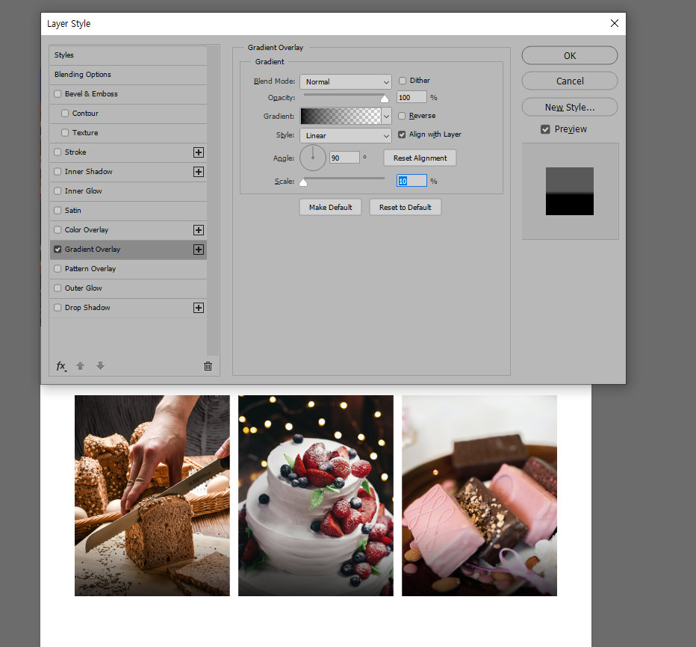
Task: Click the Angle degree input field
Action: (344, 158)
